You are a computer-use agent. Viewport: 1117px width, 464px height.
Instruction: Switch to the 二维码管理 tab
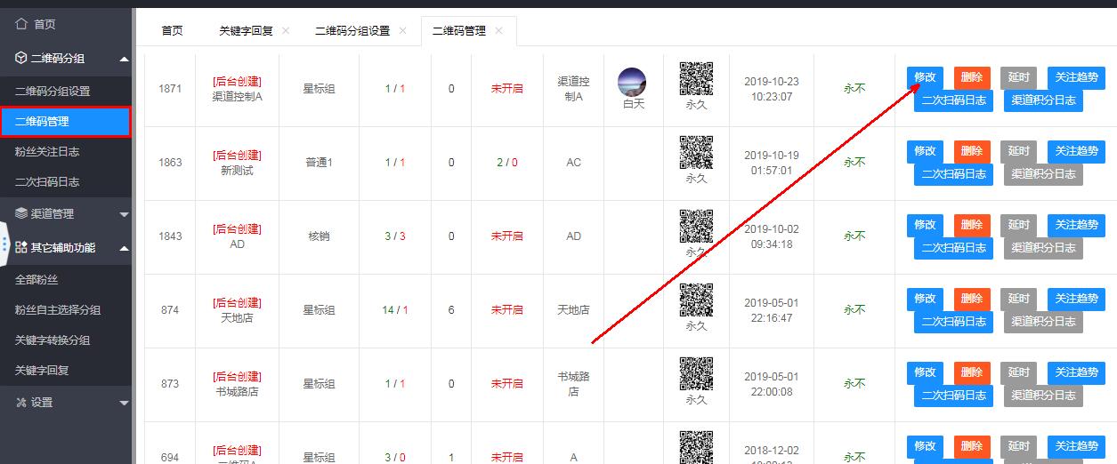pyautogui.click(x=459, y=30)
